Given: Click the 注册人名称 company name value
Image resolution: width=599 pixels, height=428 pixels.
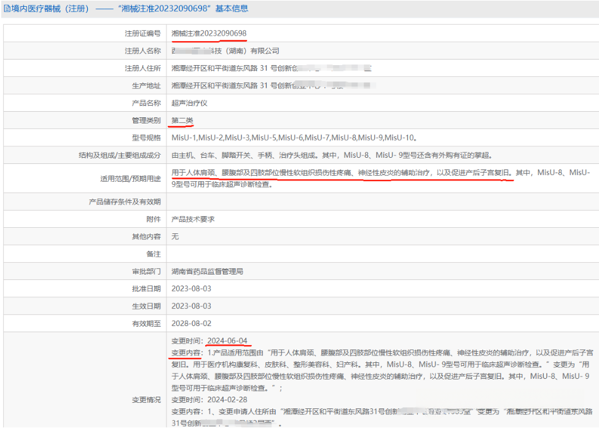Looking at the screenshot, I should coord(225,51).
